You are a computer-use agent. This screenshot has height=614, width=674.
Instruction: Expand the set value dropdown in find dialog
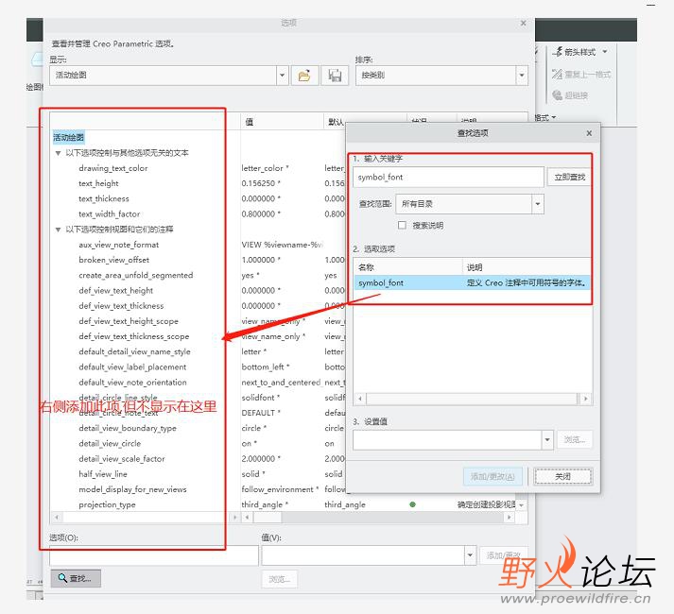tap(547, 440)
